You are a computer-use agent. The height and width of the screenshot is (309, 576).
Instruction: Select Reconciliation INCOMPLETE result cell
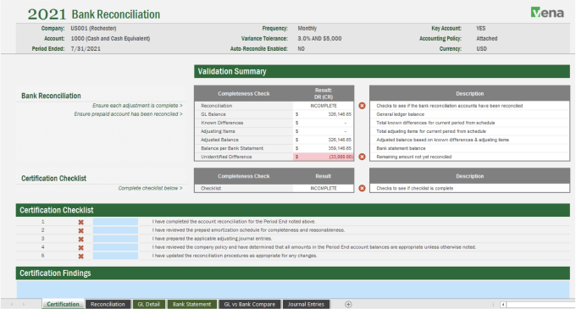tap(324, 106)
